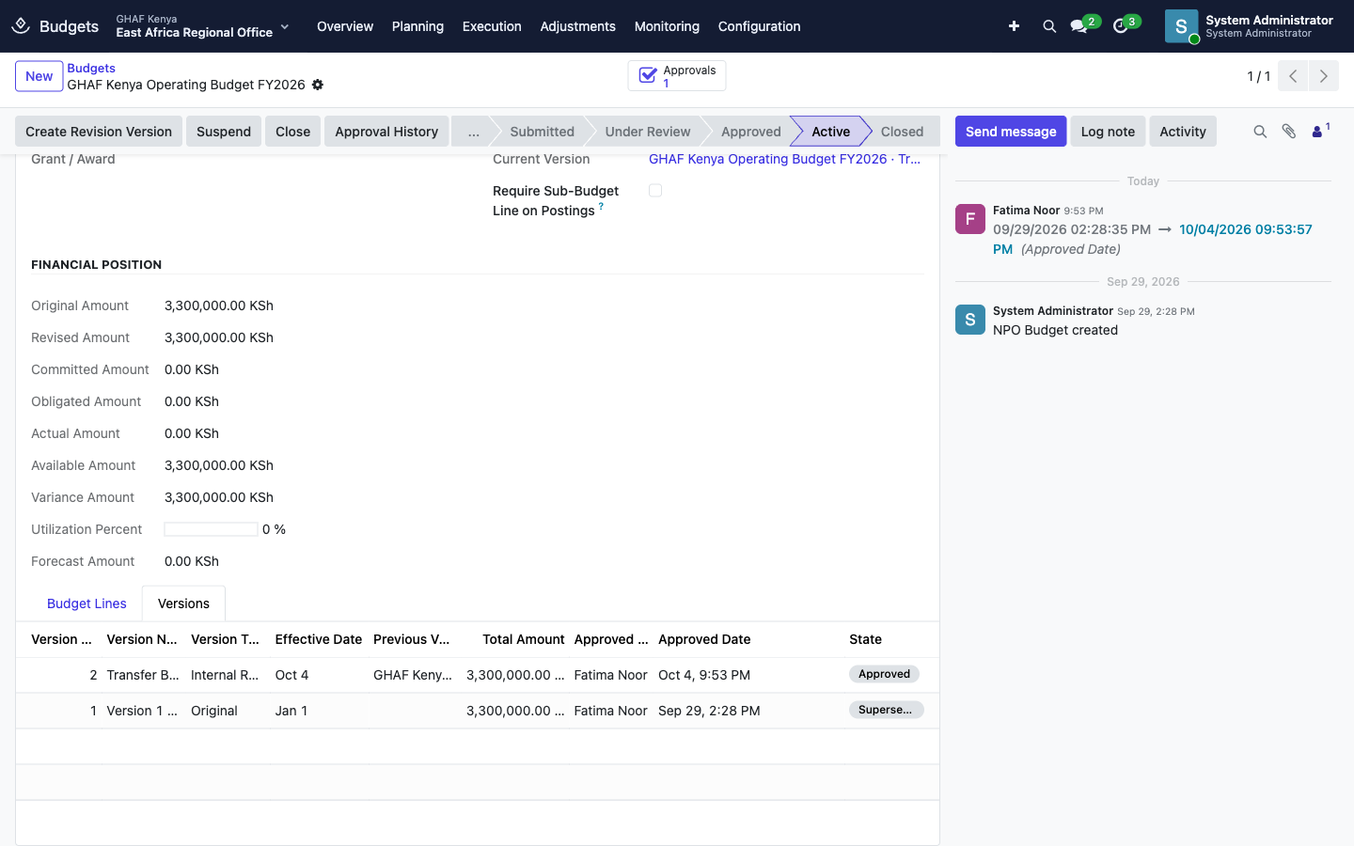The height and width of the screenshot is (846, 1354).
Task: Go to next record arrow
Action: pyautogui.click(x=1324, y=76)
